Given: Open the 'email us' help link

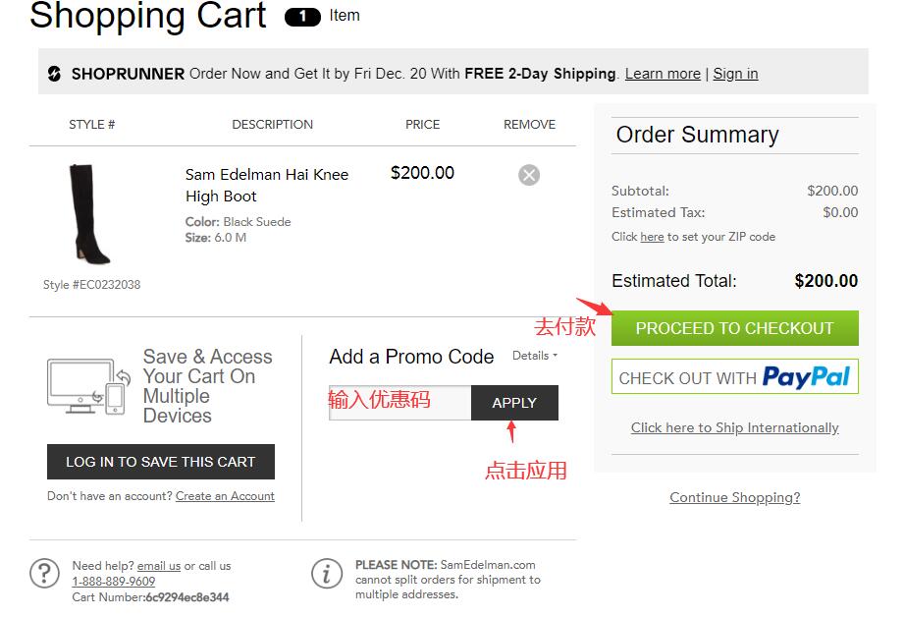Looking at the screenshot, I should point(159,566).
